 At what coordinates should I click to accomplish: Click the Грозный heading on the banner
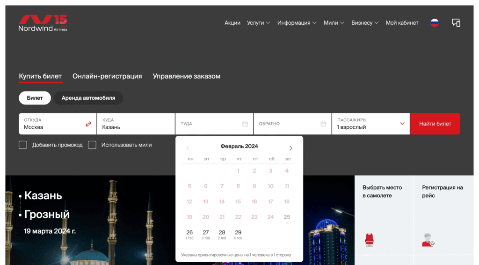click(47, 215)
